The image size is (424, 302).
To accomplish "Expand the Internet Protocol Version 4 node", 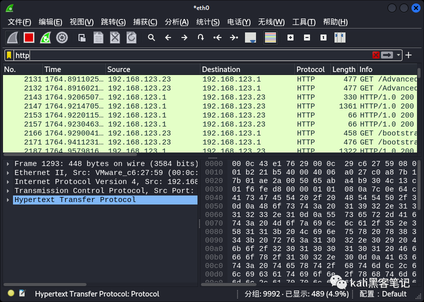I will [x=8, y=181].
